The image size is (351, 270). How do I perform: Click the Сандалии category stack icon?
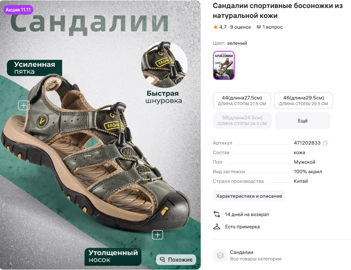click(220, 255)
